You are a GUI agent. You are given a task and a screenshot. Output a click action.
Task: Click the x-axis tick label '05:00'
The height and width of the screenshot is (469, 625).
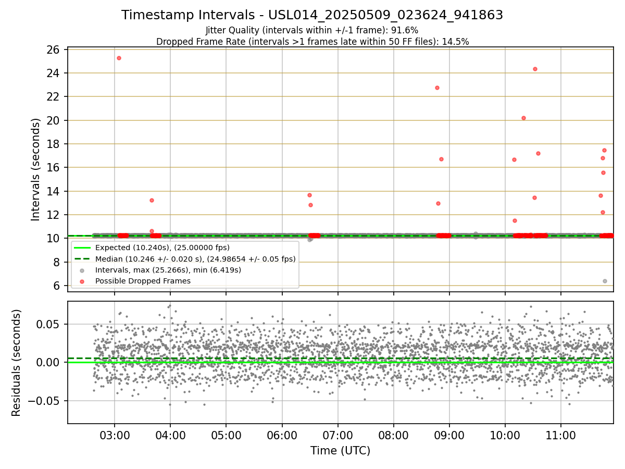[226, 435]
